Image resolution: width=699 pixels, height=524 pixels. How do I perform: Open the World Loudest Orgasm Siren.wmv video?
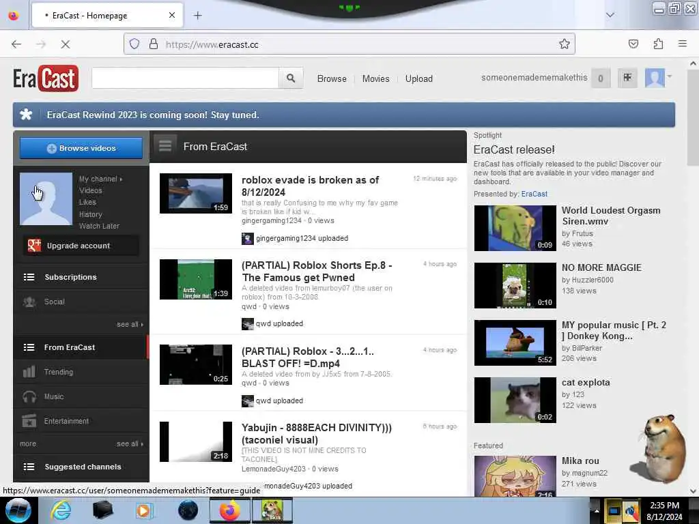[611, 216]
